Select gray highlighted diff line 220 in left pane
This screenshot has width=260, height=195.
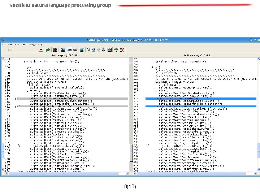click(x=73, y=106)
